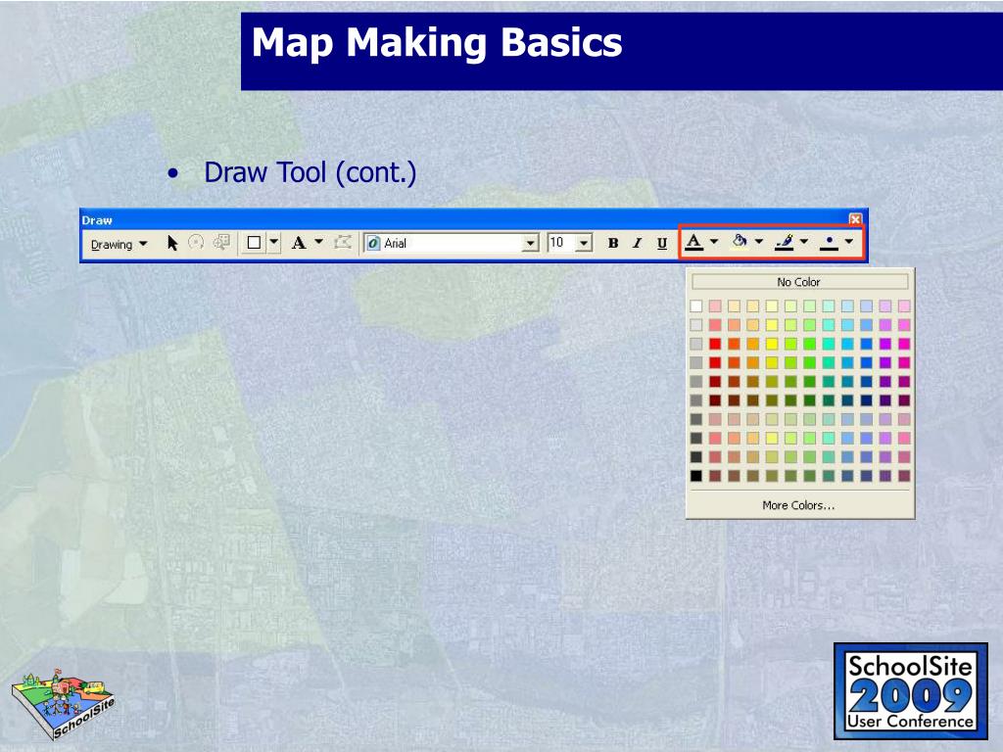Toggle Italic text formatting
The image size is (1003, 752).
637,243
